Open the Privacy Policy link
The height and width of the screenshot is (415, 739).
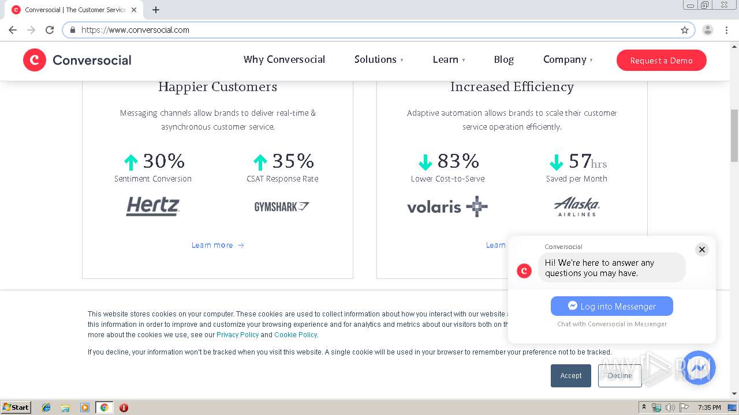pos(237,335)
